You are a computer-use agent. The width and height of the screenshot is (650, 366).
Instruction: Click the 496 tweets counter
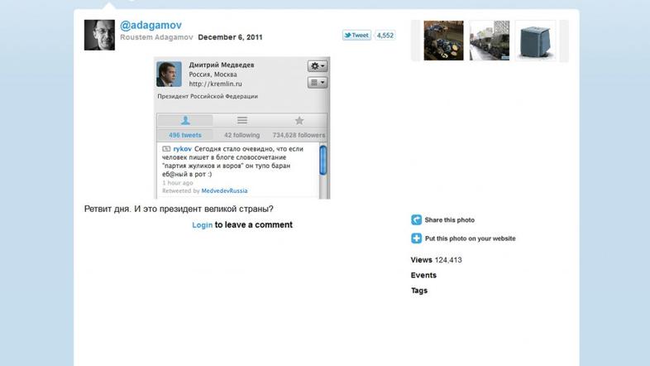(x=185, y=135)
